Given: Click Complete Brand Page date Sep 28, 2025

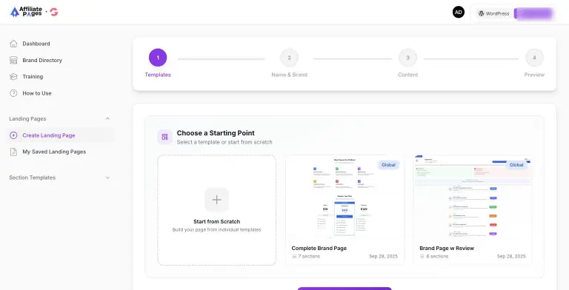Looking at the screenshot, I should 383,256.
